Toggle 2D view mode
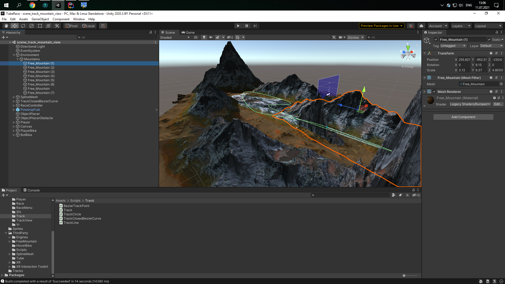Viewport: 505px width, 284px height. pyautogui.click(x=195, y=37)
